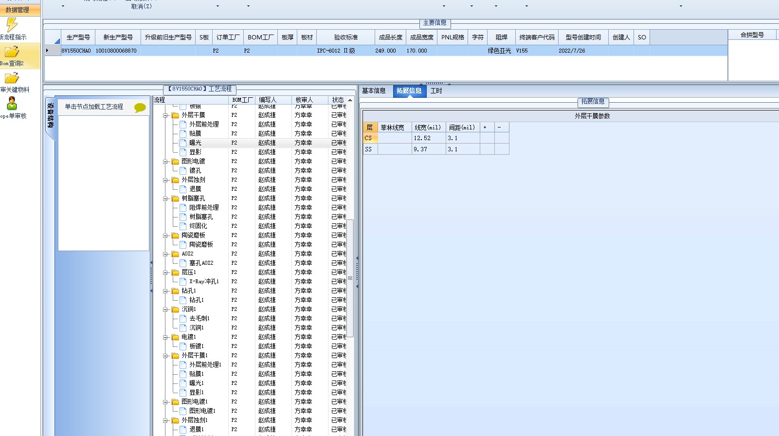779x436 pixels.
Task: Collapse the 树脂塞孔 tree node
Action: [x=165, y=199]
